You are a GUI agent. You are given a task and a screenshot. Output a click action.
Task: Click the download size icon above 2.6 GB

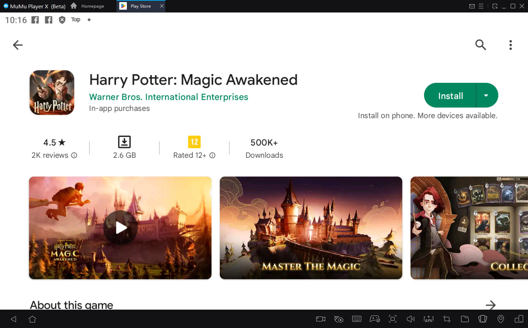[x=124, y=142]
